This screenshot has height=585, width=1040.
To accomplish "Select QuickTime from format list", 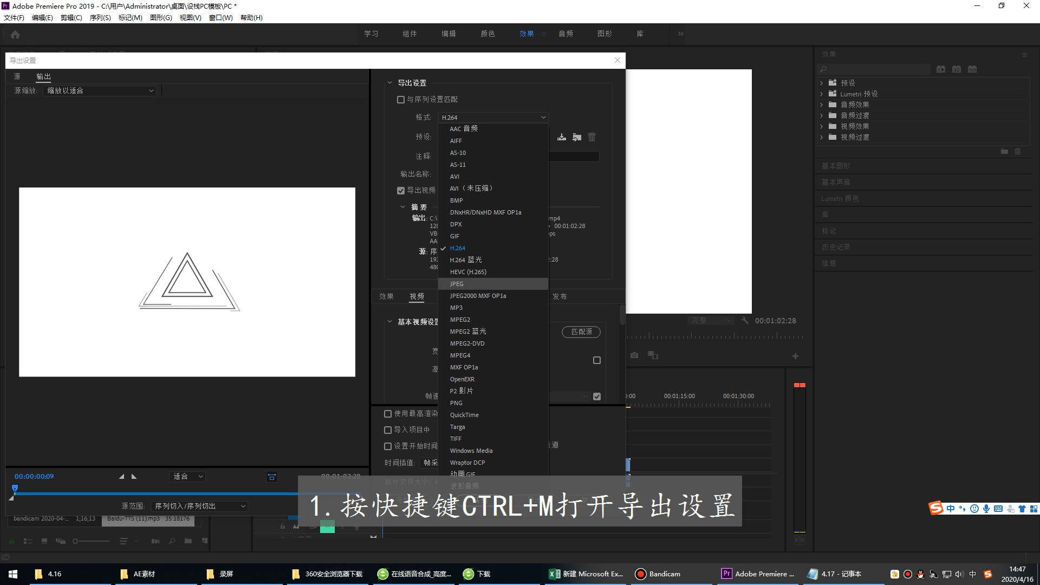I will [x=493, y=415].
